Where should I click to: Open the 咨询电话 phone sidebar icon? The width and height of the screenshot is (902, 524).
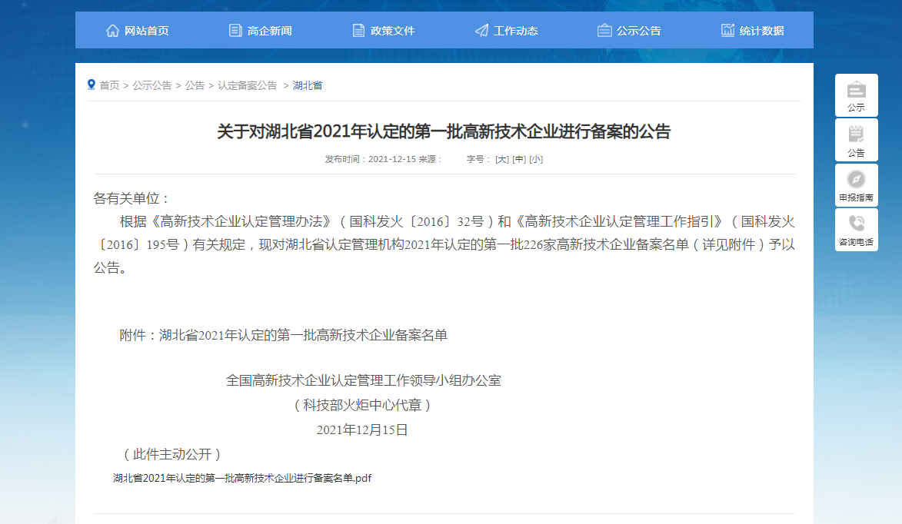point(856,224)
